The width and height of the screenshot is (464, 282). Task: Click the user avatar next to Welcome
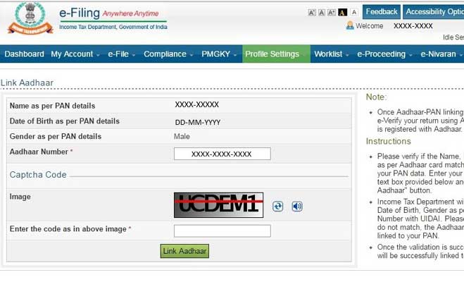(350, 26)
